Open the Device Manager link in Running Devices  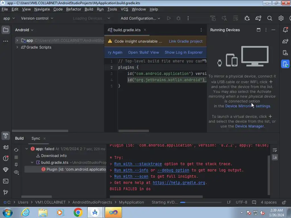[250, 126]
